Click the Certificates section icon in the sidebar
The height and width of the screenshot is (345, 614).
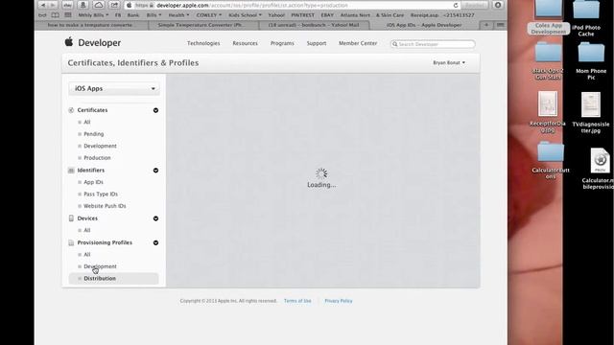coord(71,110)
